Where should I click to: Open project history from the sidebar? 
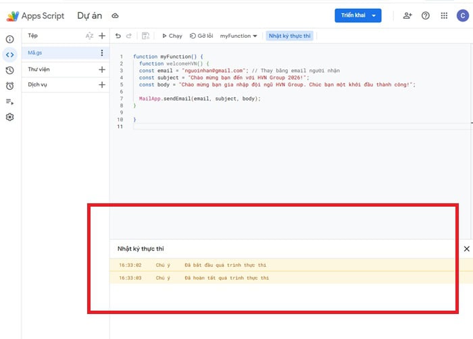(9, 70)
